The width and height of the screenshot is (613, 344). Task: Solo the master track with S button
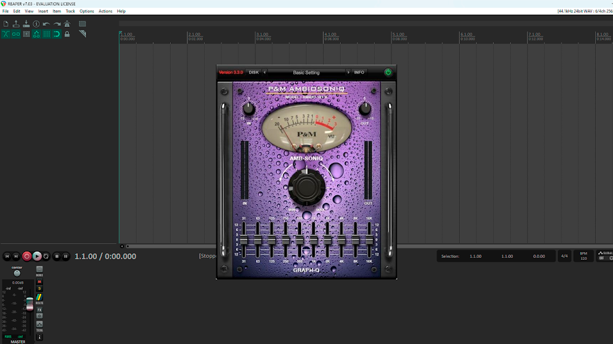coord(40,288)
